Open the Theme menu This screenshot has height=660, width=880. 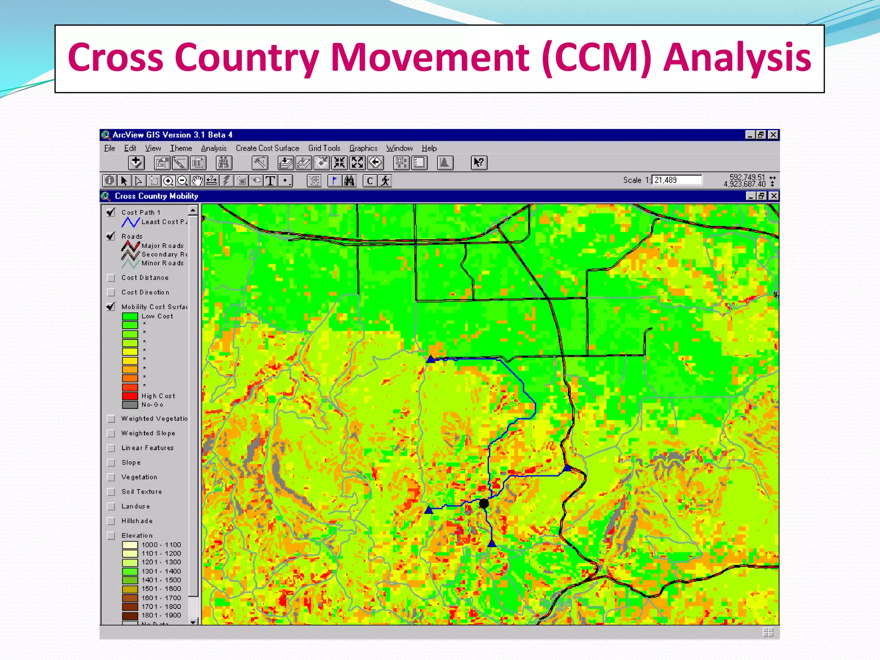181,148
